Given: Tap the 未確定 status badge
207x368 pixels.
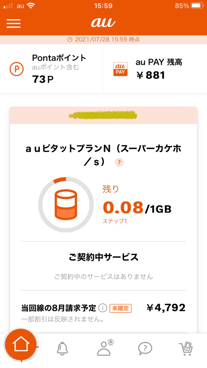Looking at the screenshot, I should tap(121, 308).
